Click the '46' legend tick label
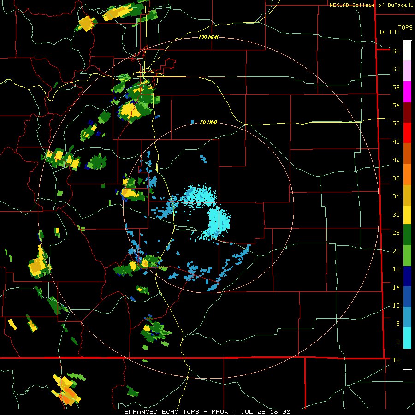 (x=396, y=142)
